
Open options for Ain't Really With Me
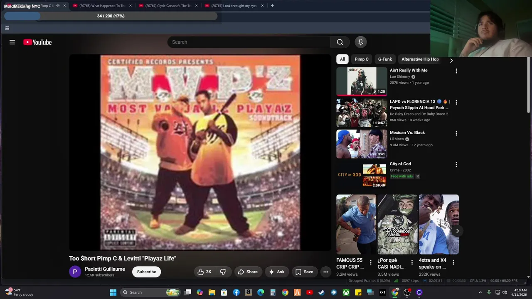(x=456, y=71)
